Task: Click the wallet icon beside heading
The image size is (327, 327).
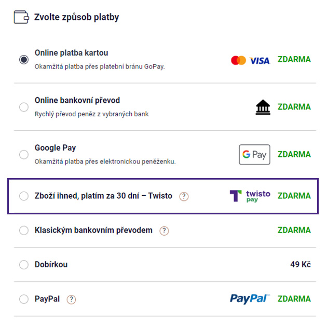Action: click(21, 17)
